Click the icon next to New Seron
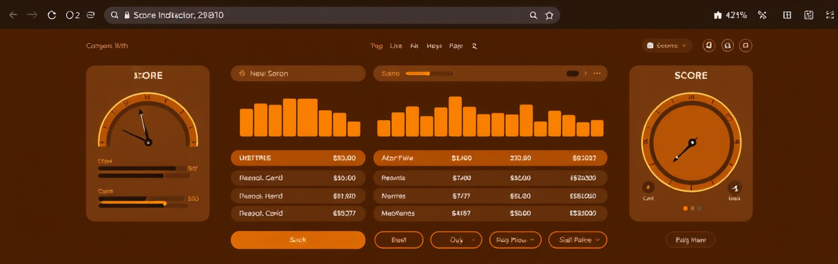Screen dimensions: 838x264 tap(242, 73)
